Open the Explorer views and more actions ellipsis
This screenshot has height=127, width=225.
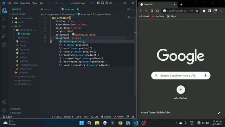(x=34, y=9)
